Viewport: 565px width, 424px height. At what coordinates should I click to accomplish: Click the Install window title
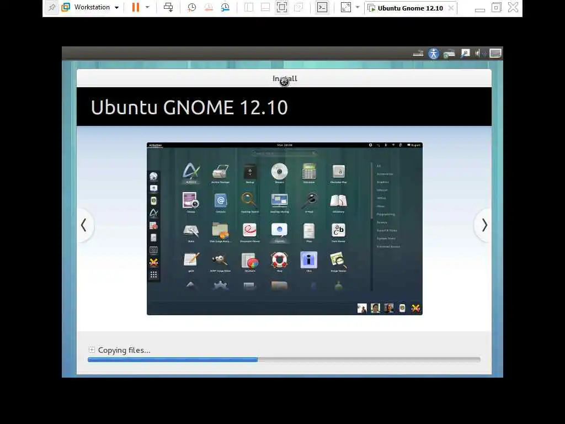pos(285,78)
